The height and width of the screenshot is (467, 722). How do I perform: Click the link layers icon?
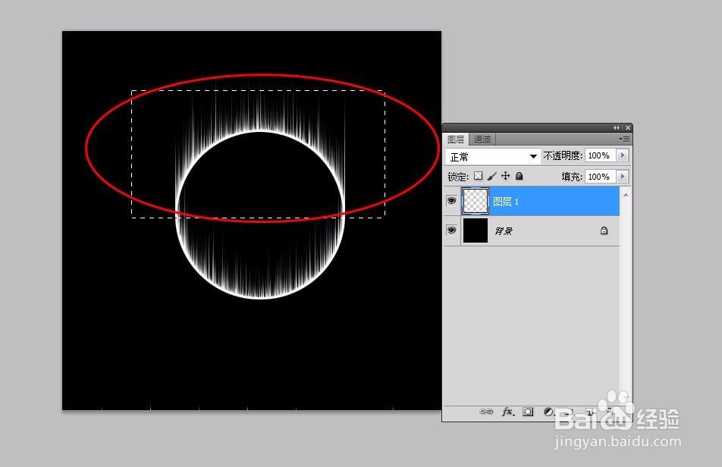tap(486, 412)
